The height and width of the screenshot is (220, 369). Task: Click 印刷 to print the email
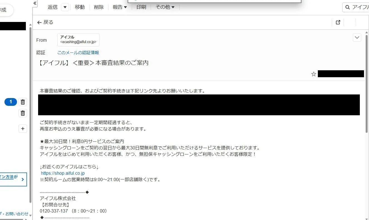[x=141, y=7]
